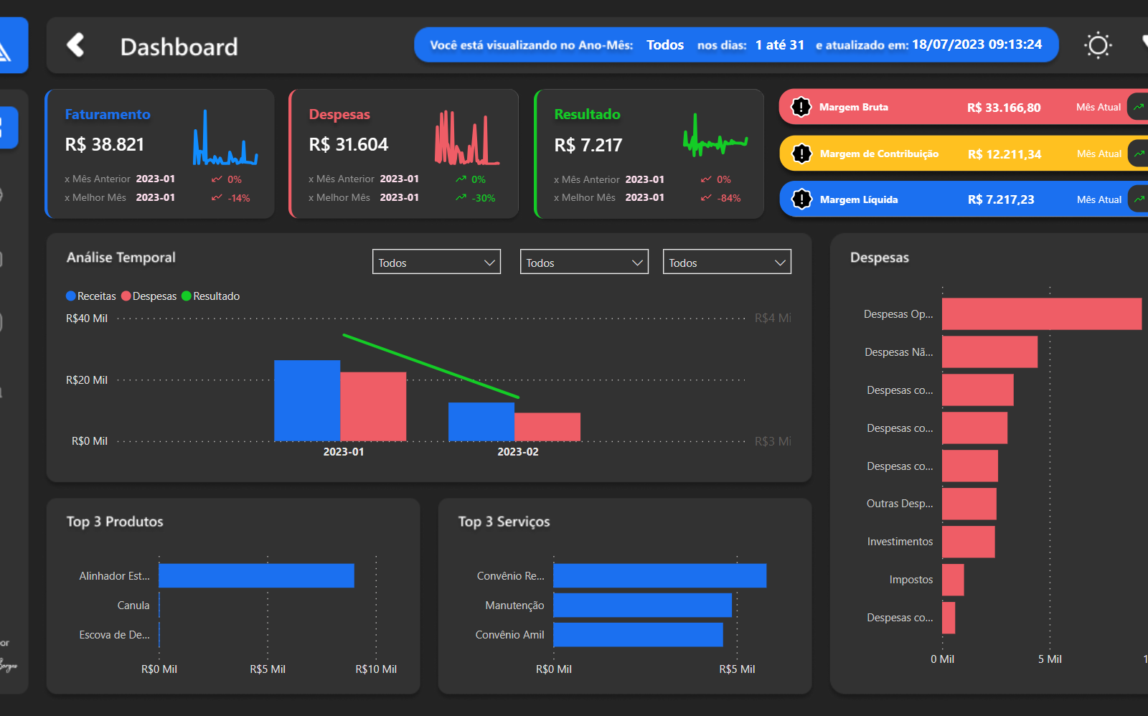Viewport: 1148px width, 716px height.
Task: Click the 2023-02 axis label
Action: pos(518,452)
